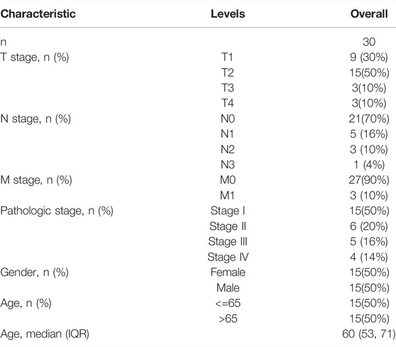
Task: Select the Stage IV level cell
Action: [x=228, y=257]
